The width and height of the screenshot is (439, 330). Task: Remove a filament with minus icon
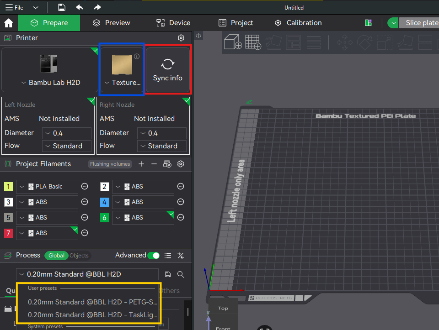154,164
